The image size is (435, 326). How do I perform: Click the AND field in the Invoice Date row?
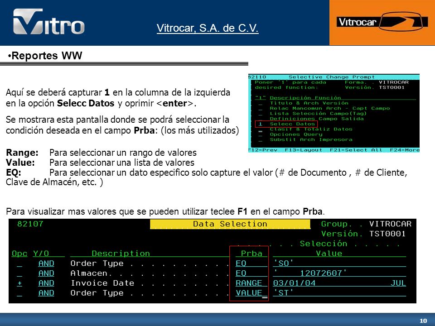pos(46,283)
